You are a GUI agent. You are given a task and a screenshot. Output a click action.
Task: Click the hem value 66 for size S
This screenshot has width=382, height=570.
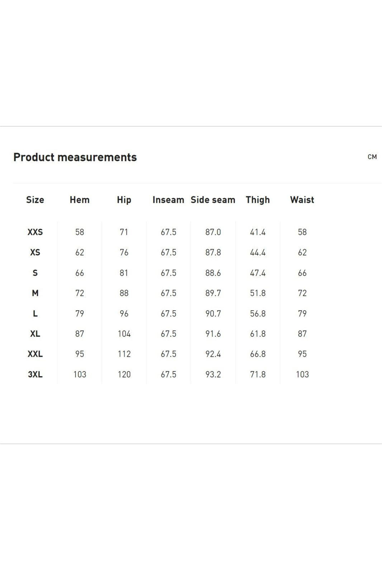tap(80, 273)
